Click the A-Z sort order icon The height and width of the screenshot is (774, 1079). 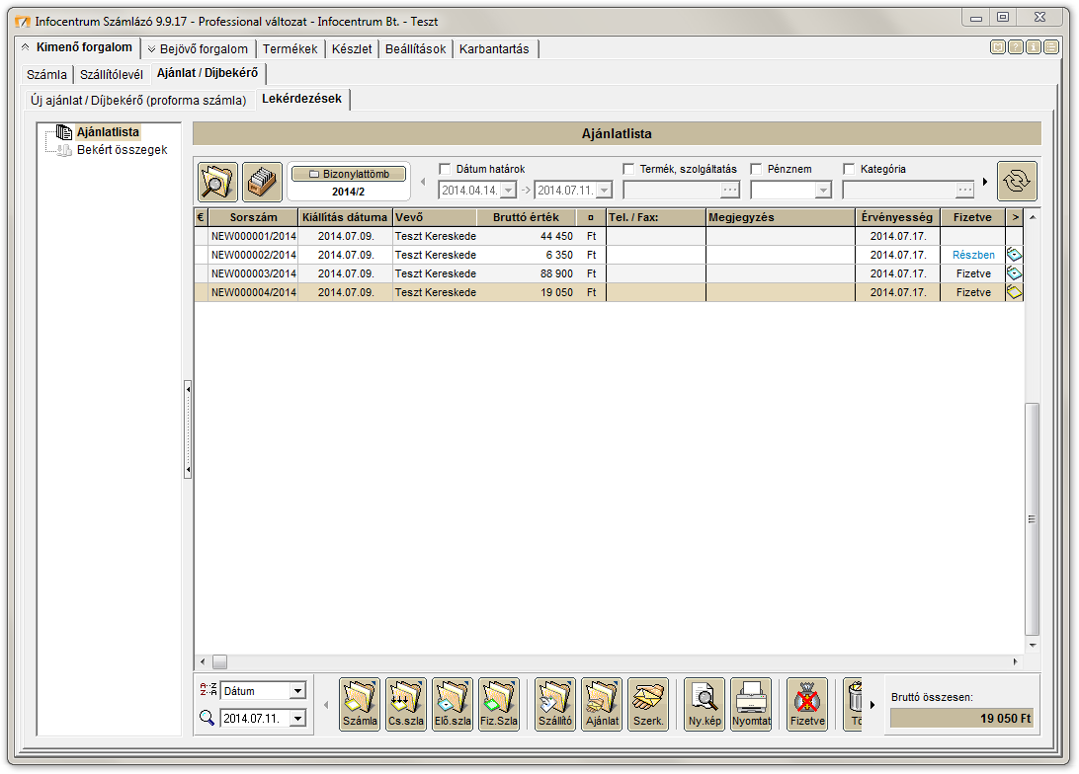[207, 689]
